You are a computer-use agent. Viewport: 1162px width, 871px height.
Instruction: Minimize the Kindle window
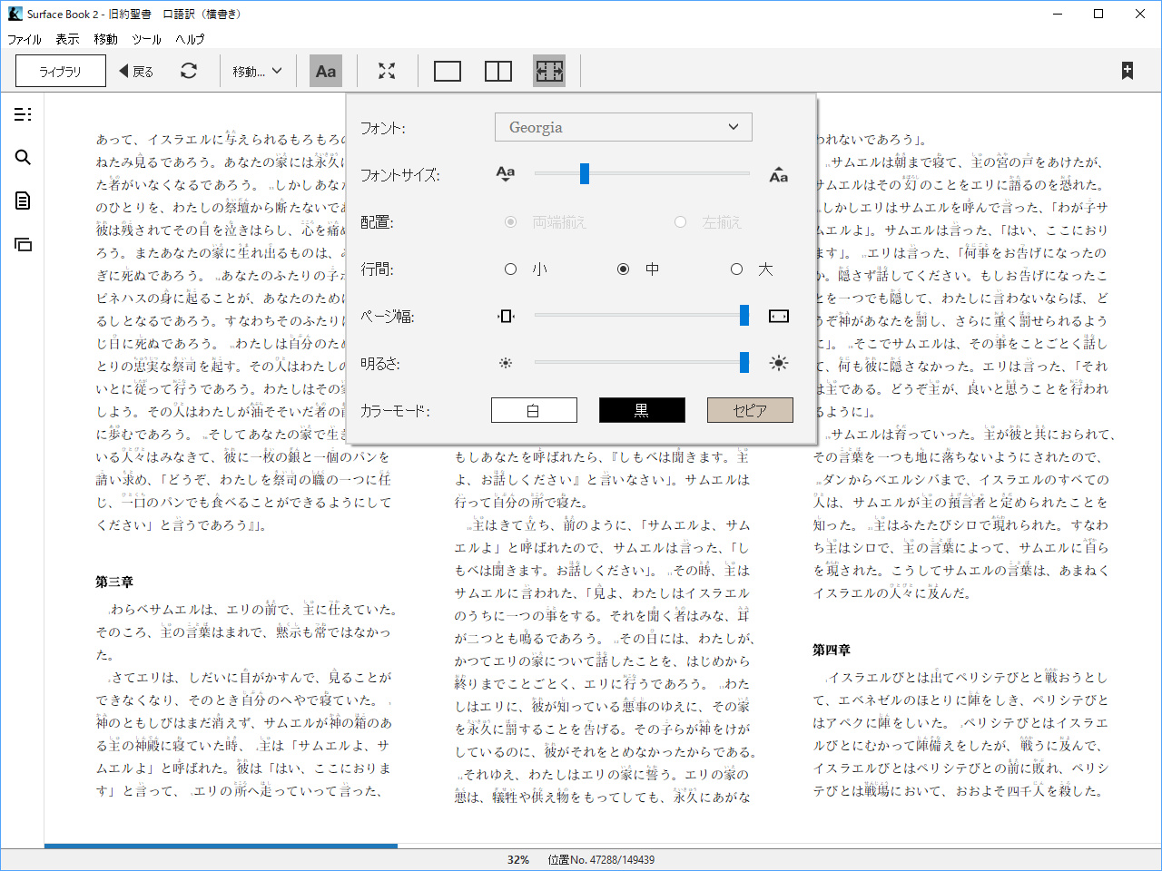click(1058, 14)
